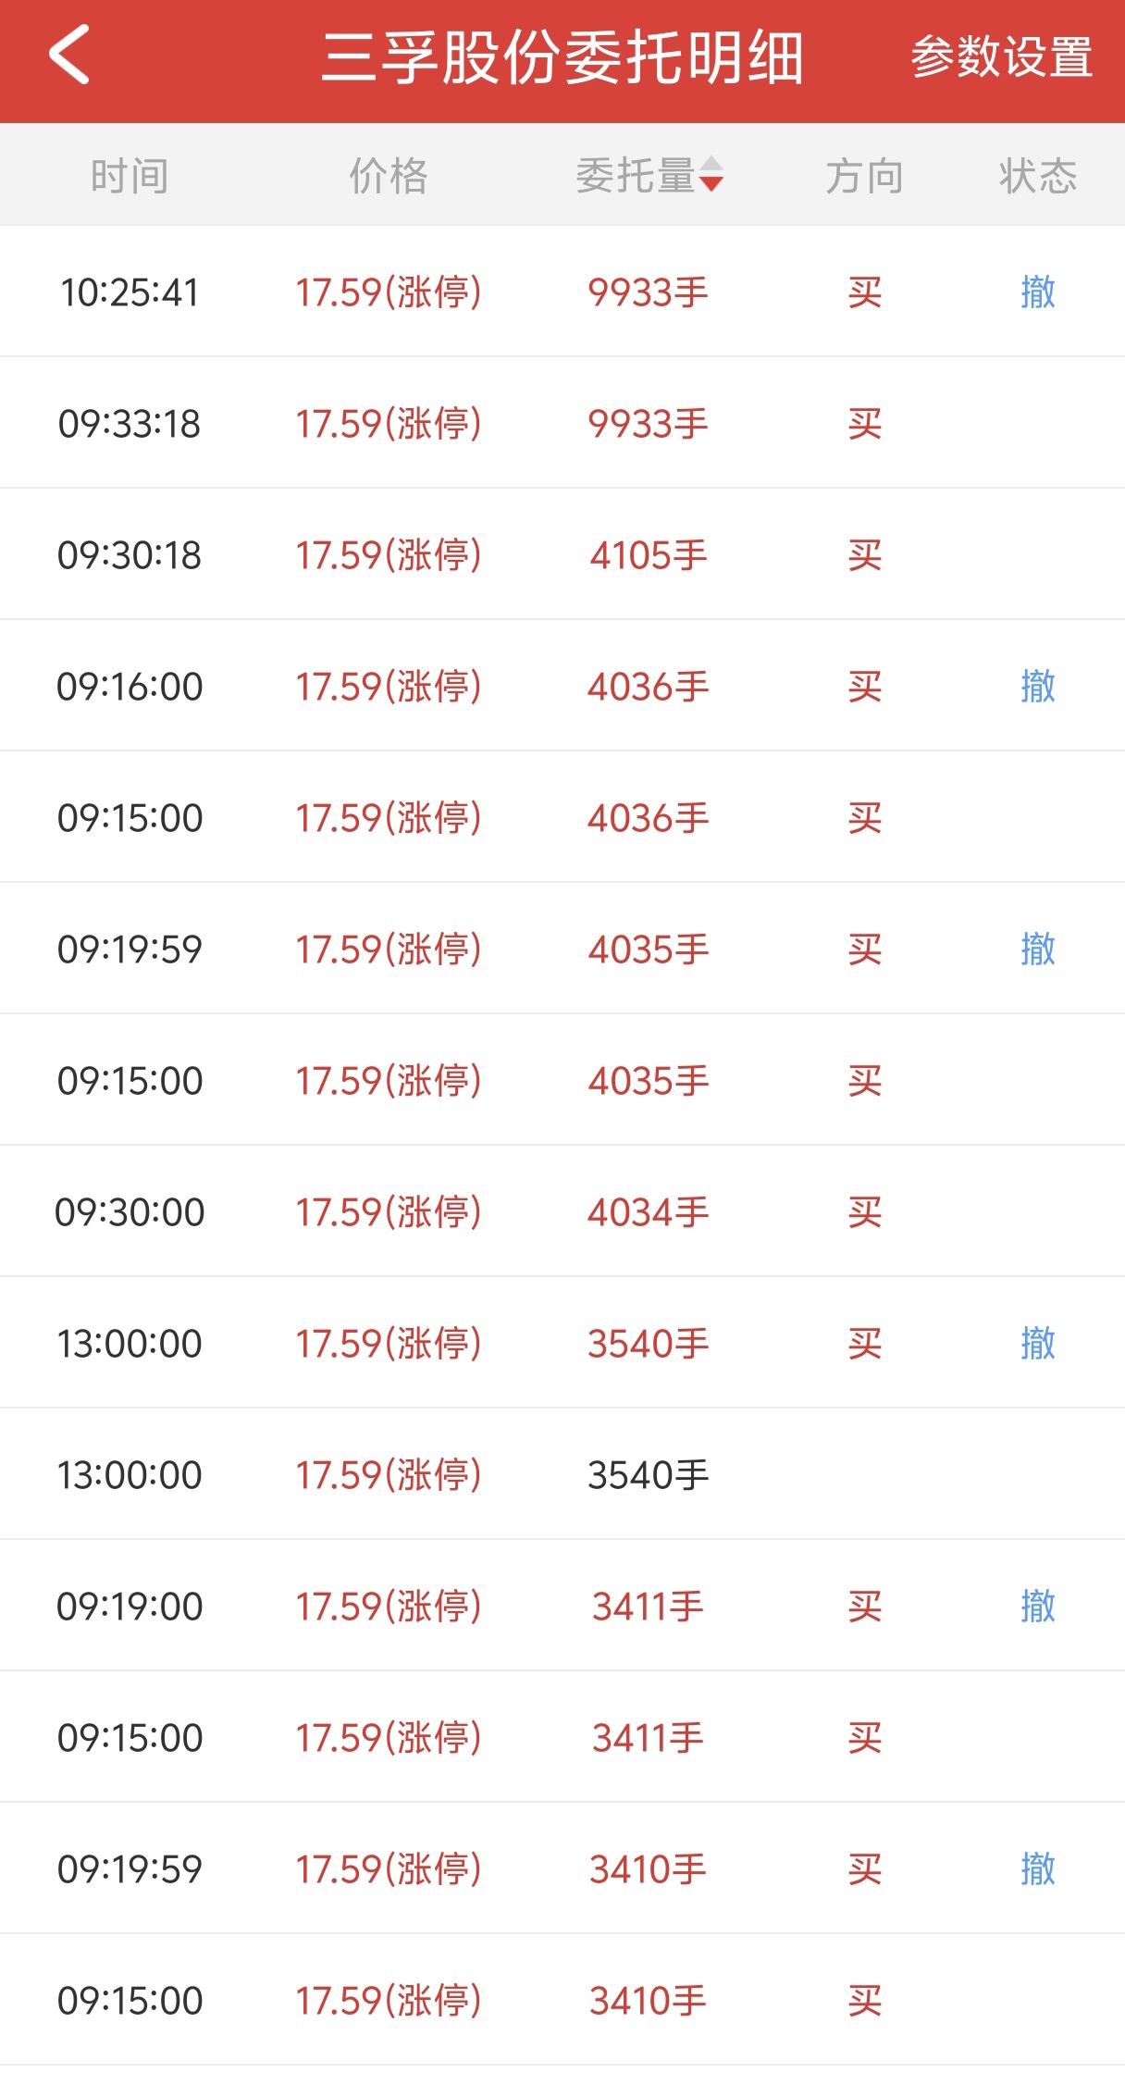Tap 撤 on 09:19:59 3410手 order
The width and height of the screenshot is (1125, 2085).
(1037, 1869)
